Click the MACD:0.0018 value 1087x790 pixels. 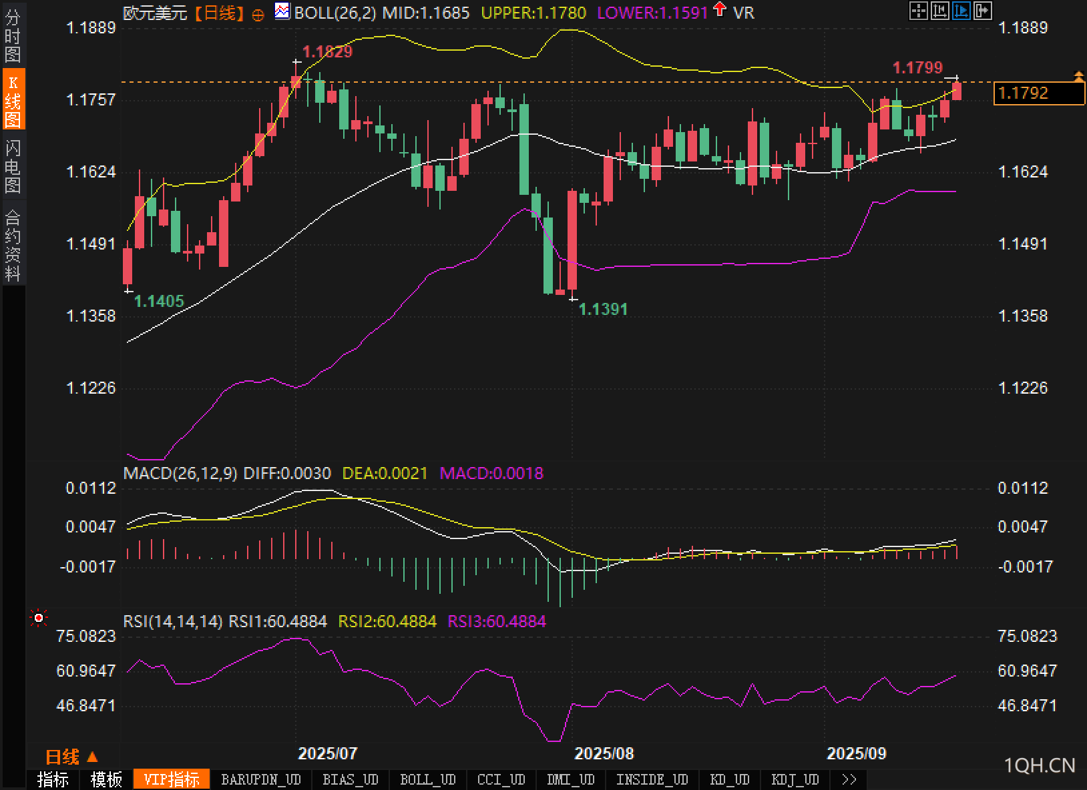(491, 473)
